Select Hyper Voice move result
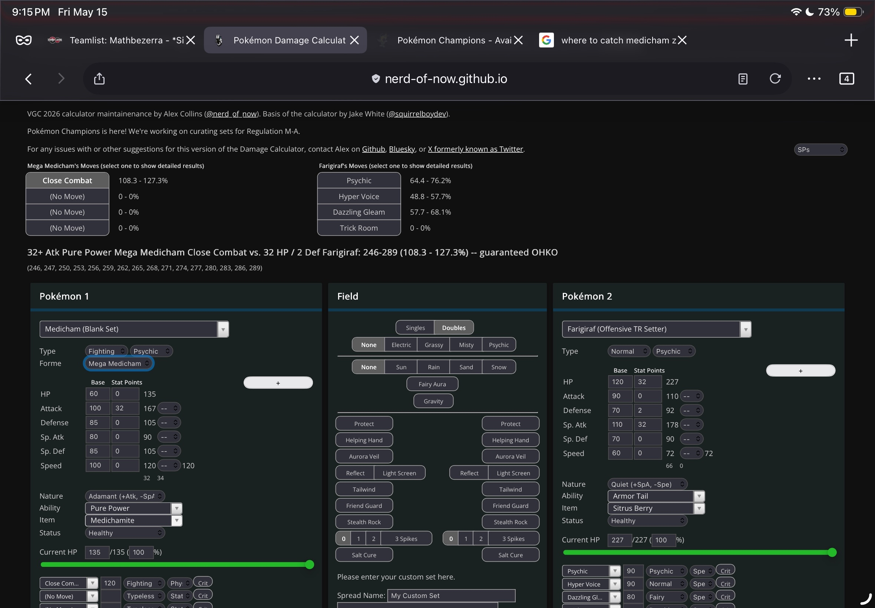The image size is (875, 608). pyautogui.click(x=359, y=196)
